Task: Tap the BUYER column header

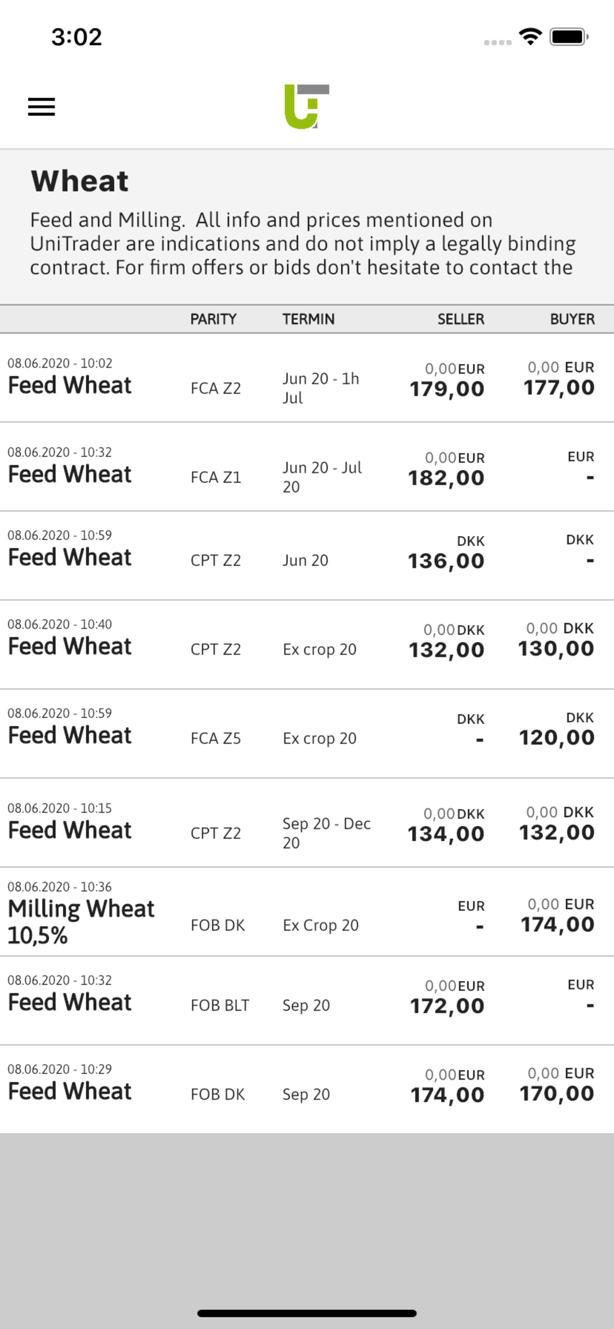Action: point(572,319)
